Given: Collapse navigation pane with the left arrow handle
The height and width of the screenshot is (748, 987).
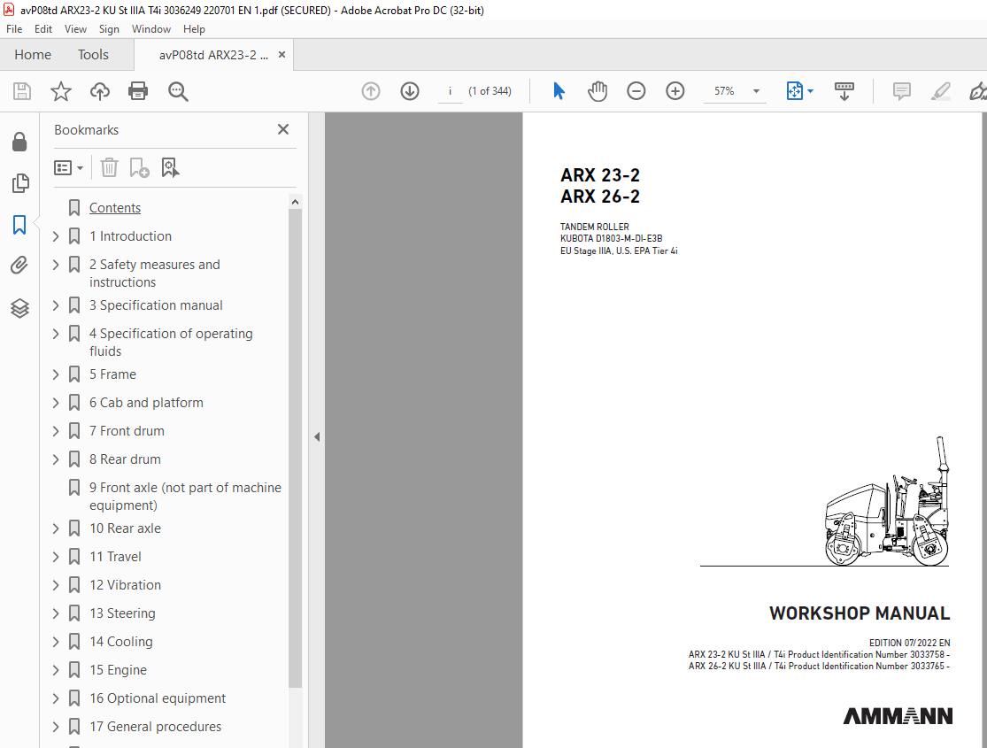Looking at the screenshot, I should coord(317,436).
